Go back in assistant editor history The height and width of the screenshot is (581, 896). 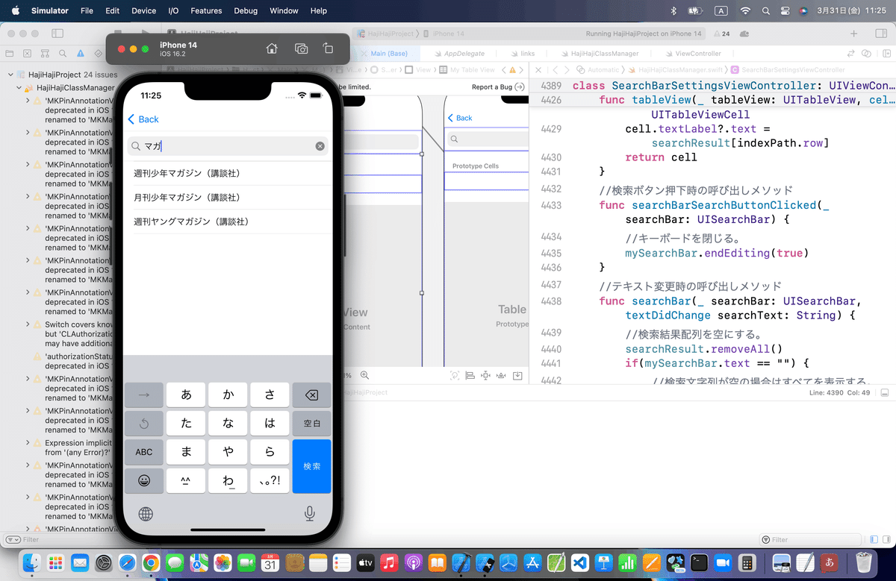[x=555, y=69]
